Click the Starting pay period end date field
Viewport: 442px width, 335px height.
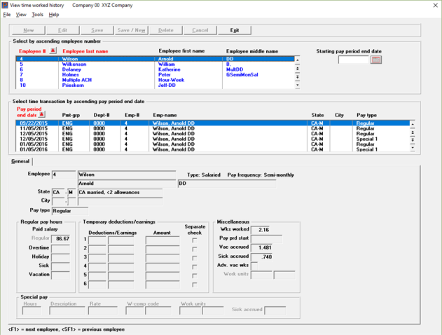pyautogui.click(x=353, y=60)
